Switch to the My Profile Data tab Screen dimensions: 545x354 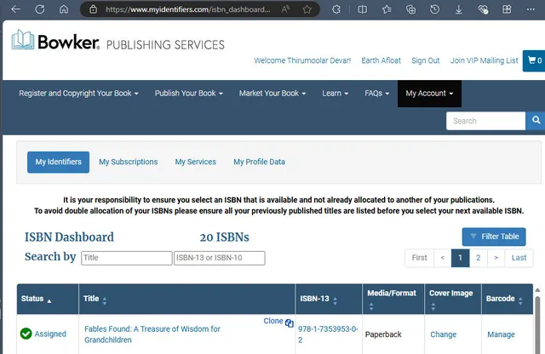[x=259, y=162]
